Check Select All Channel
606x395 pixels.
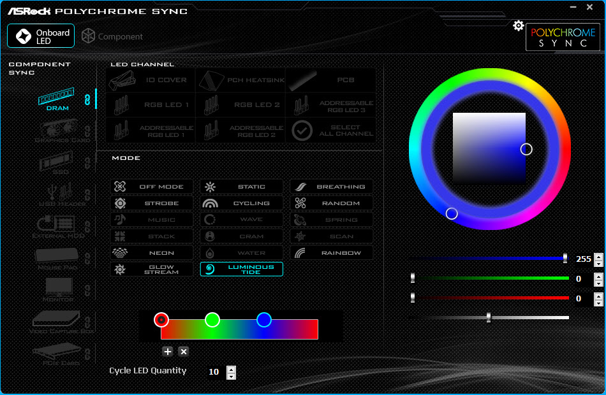[x=330, y=131]
